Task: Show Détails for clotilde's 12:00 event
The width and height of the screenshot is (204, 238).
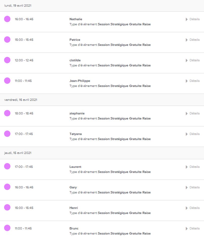Action: pos(193,60)
